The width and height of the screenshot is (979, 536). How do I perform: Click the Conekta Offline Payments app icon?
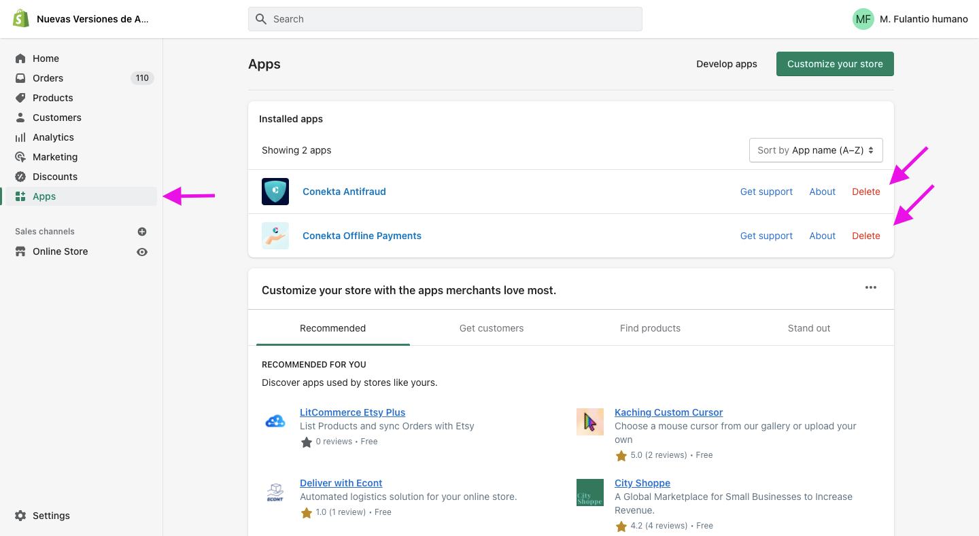275,236
